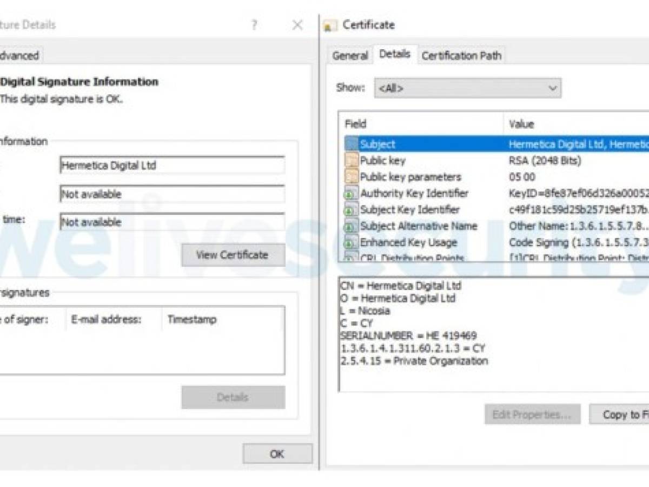Click the Subject Key Identifier extension icon

point(352,209)
